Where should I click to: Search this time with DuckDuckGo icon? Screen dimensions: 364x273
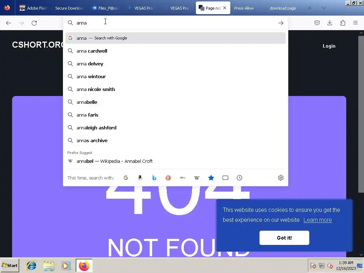coord(168,178)
